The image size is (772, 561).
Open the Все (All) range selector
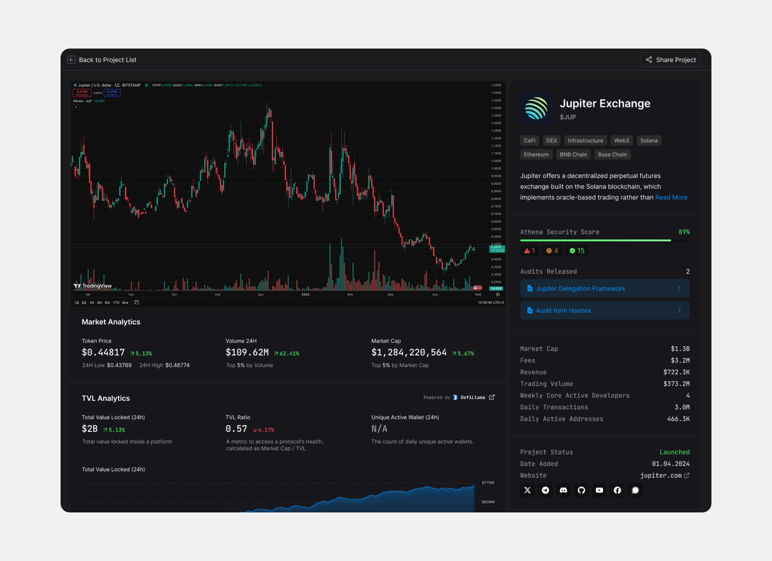[125, 302]
